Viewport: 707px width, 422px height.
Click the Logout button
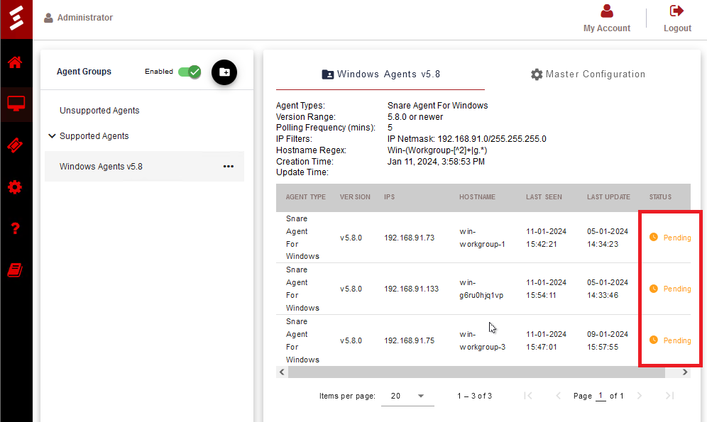677,18
